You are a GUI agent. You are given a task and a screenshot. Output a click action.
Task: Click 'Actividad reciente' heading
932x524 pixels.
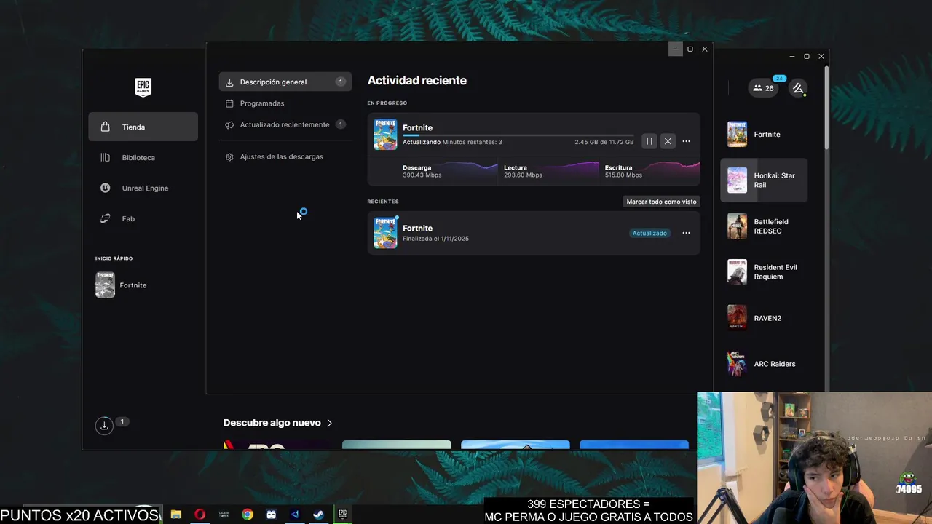point(417,81)
